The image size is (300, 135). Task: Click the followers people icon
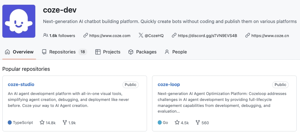pos(45,35)
